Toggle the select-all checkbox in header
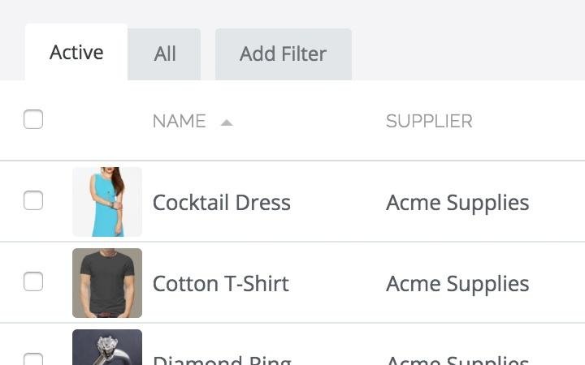Screen dimensions: 585x365 coord(33,119)
